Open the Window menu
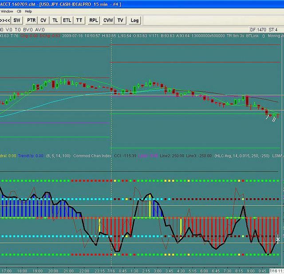 [x=7, y=11]
